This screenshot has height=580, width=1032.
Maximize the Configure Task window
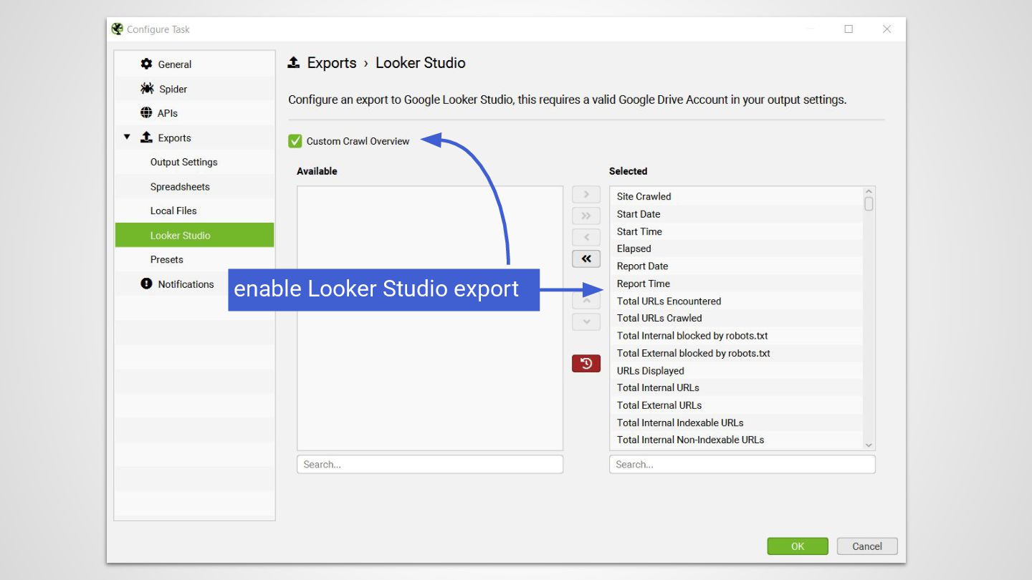[x=849, y=29]
